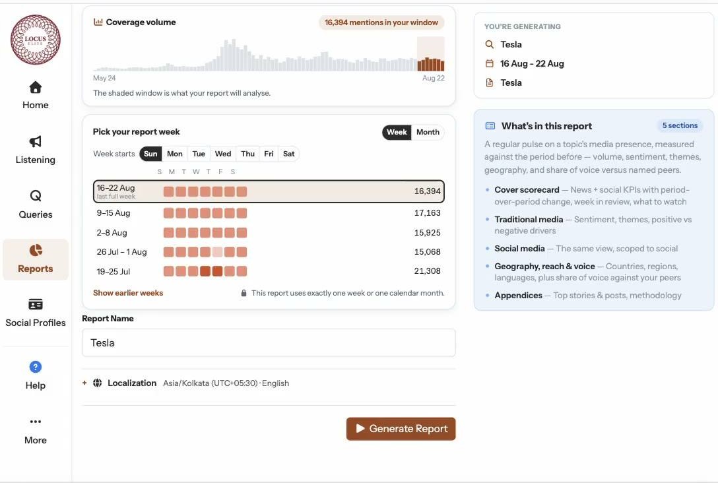The image size is (718, 483).
Task: Click the lightest heat square in 26 Jul – 1 Aug row
Action: (217, 252)
